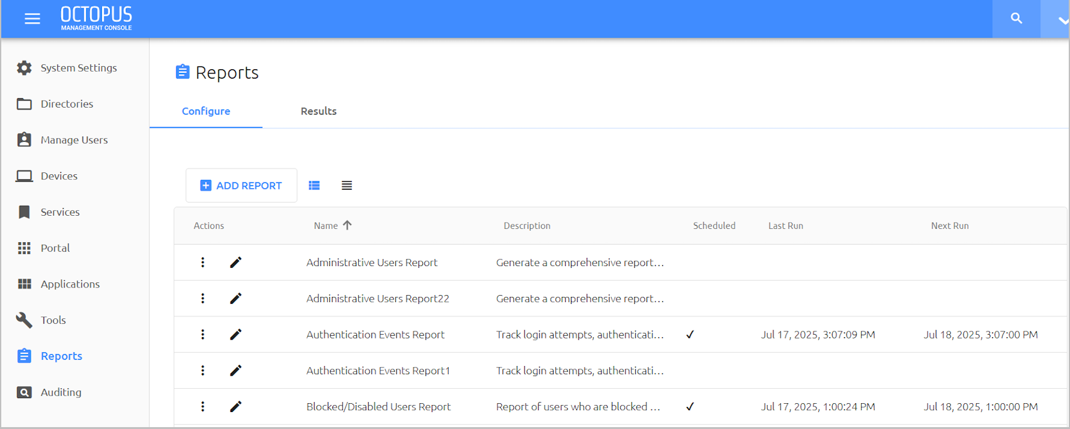Click the Jul 17, 2025, 1:00:24 PM cell
Image resolution: width=1070 pixels, height=429 pixels.
818,407
